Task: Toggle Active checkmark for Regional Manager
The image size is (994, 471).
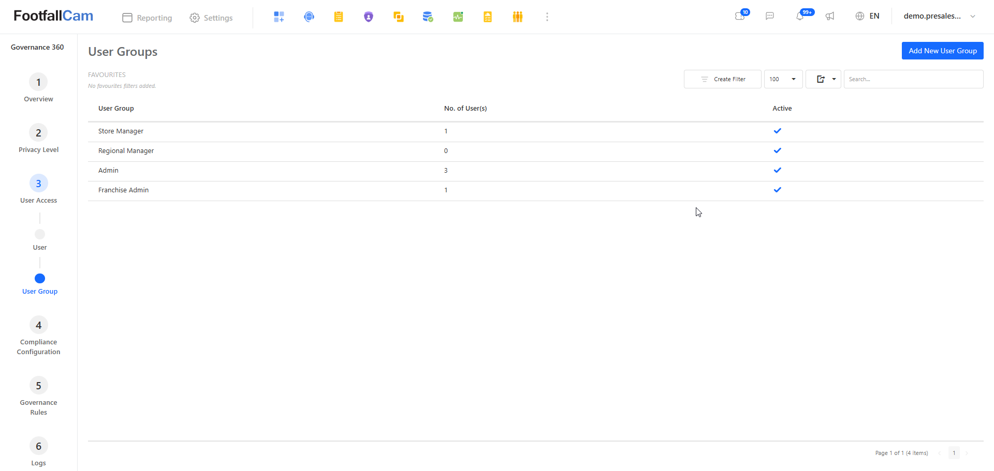Action: tap(777, 150)
